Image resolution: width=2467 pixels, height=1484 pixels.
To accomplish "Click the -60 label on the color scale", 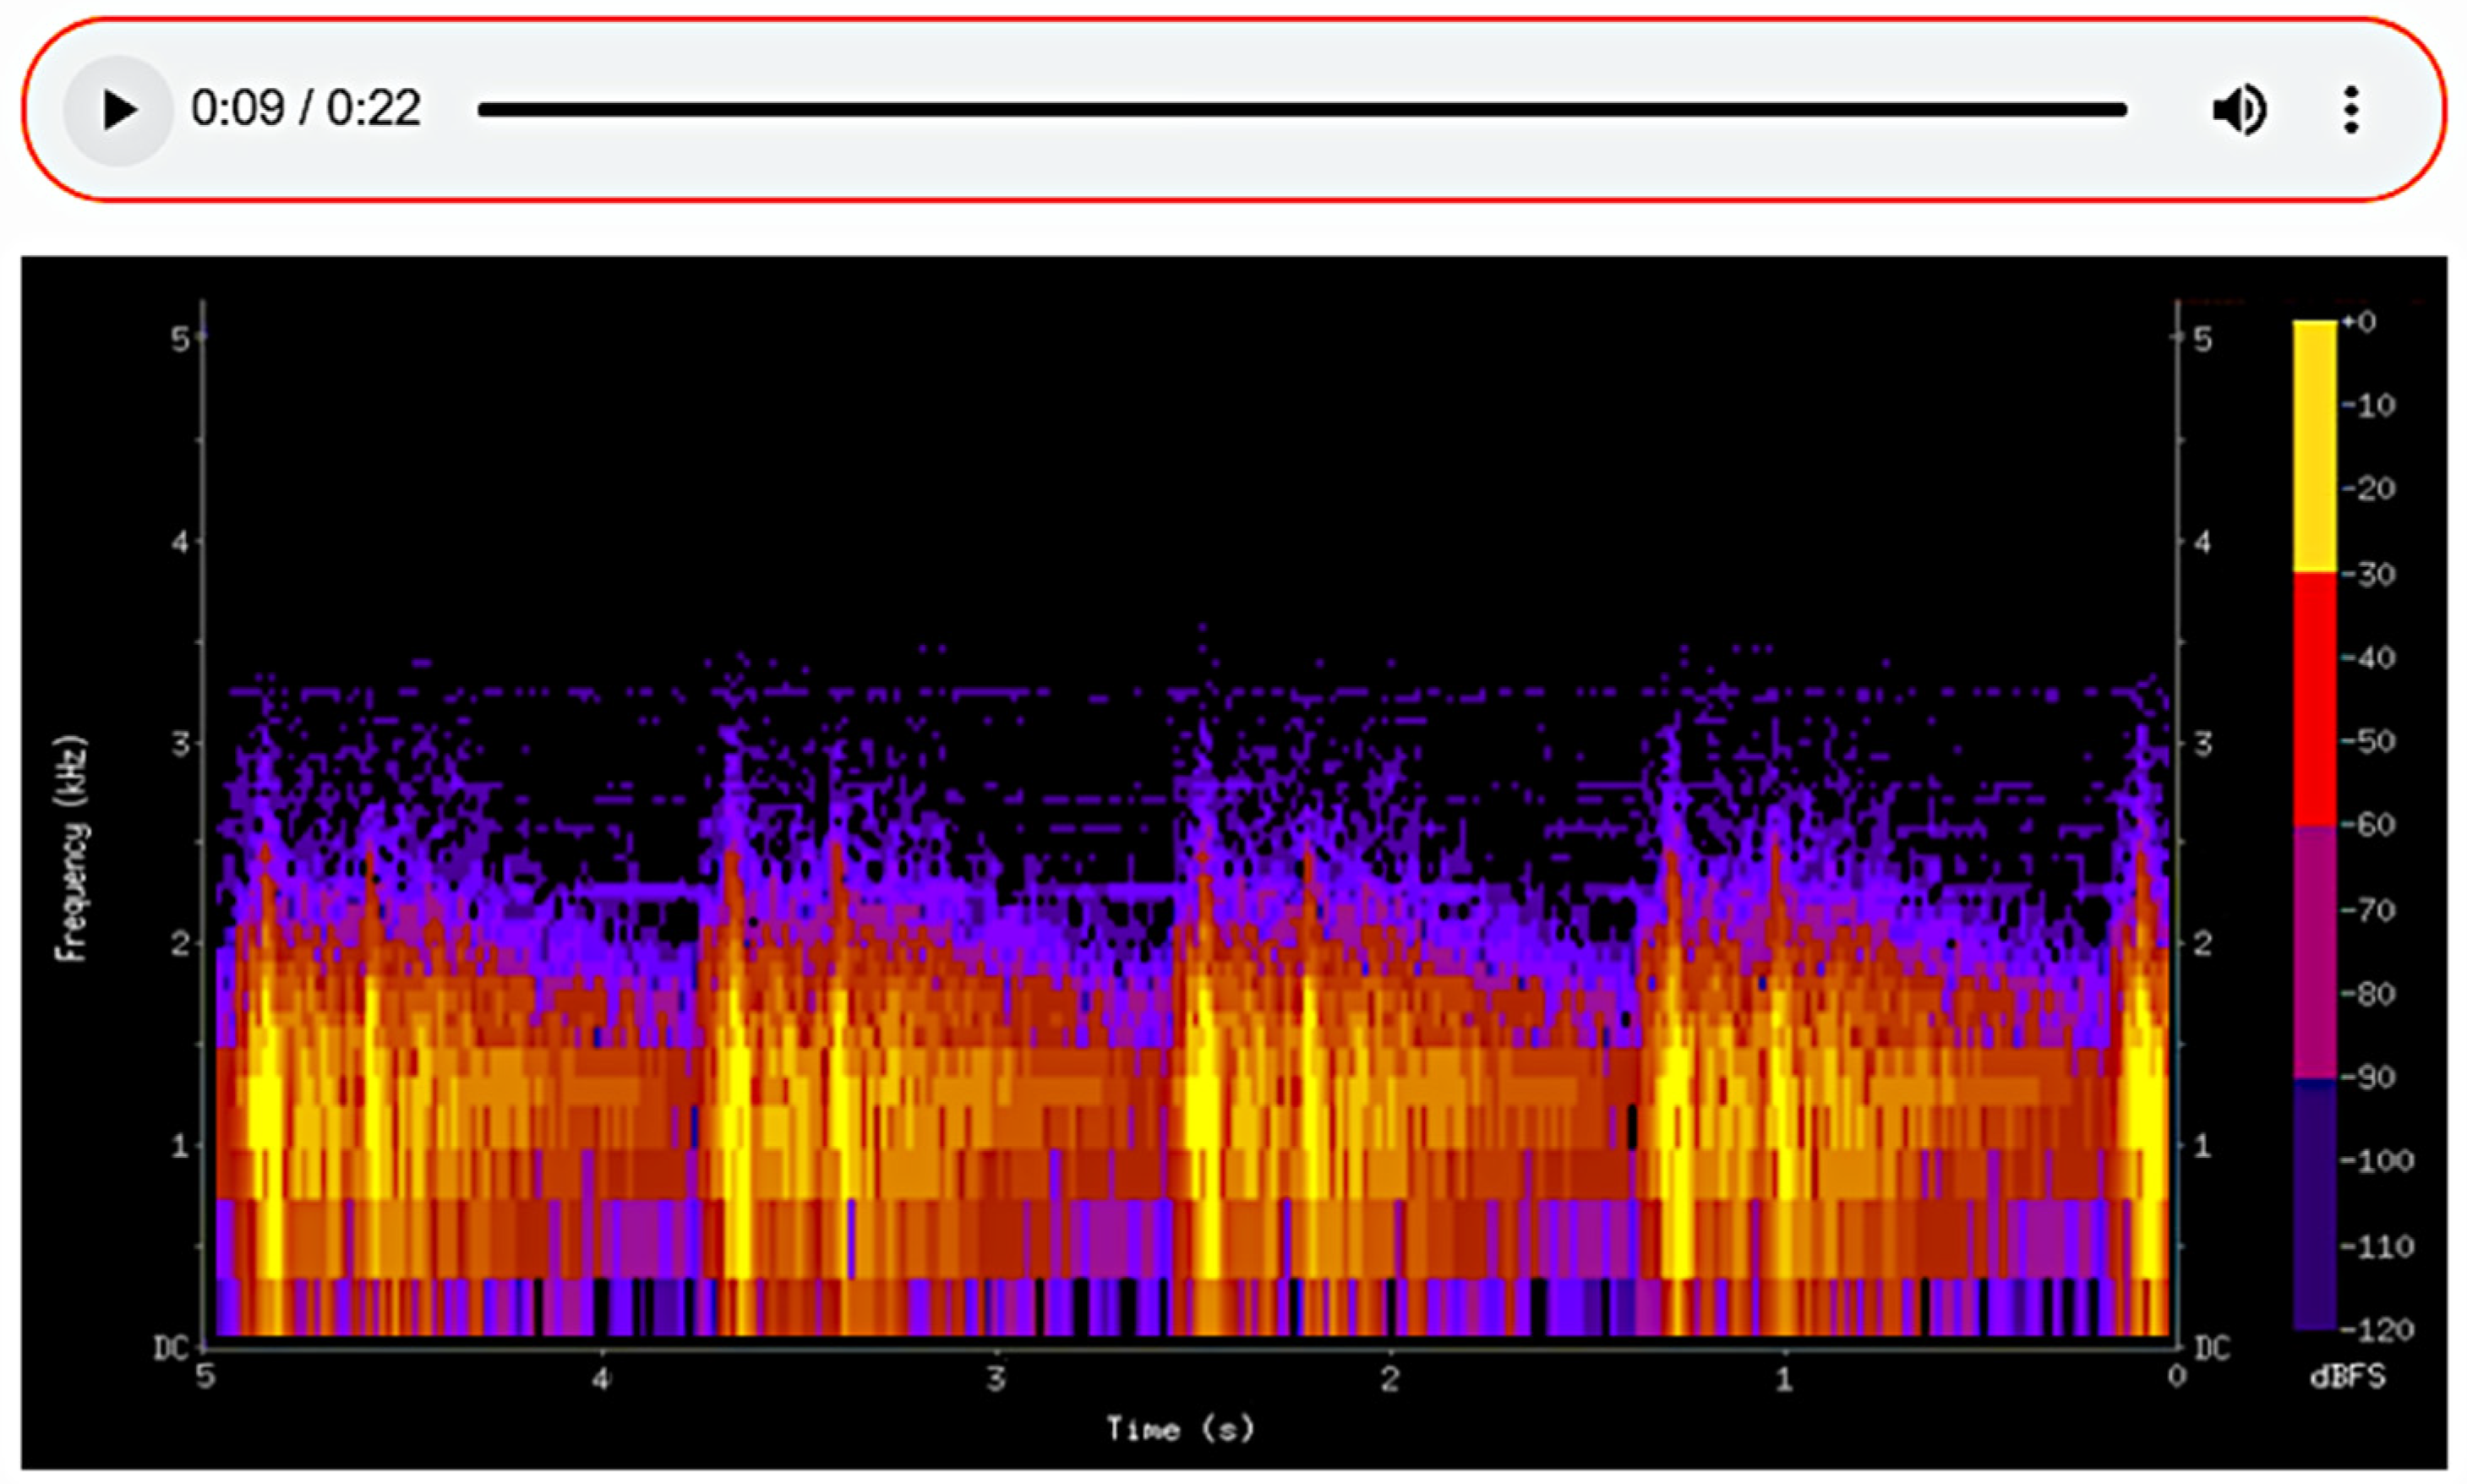I will (x=2370, y=825).
